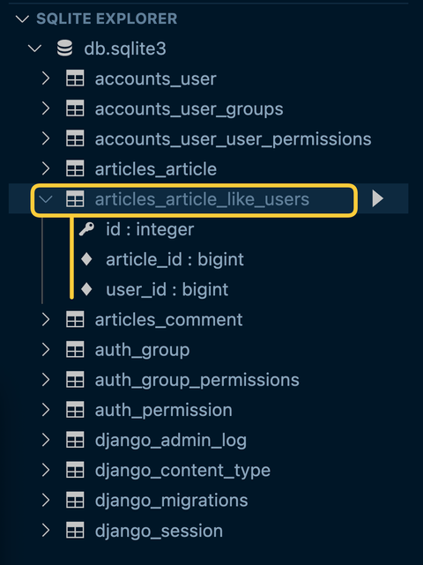Select the articles_article_like_users table name
423x565 pixels.
tap(202, 199)
